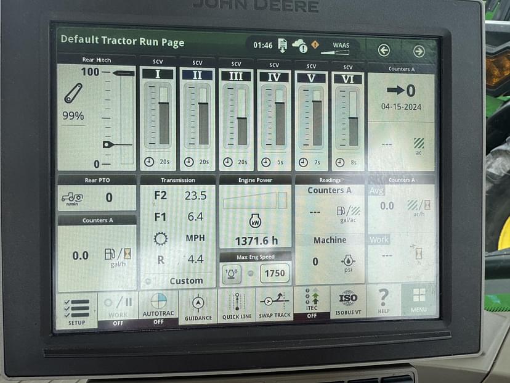This screenshot has width=510, height=383.
Task: Toggle the Max Eng Speed indicator
Action: click(251, 274)
